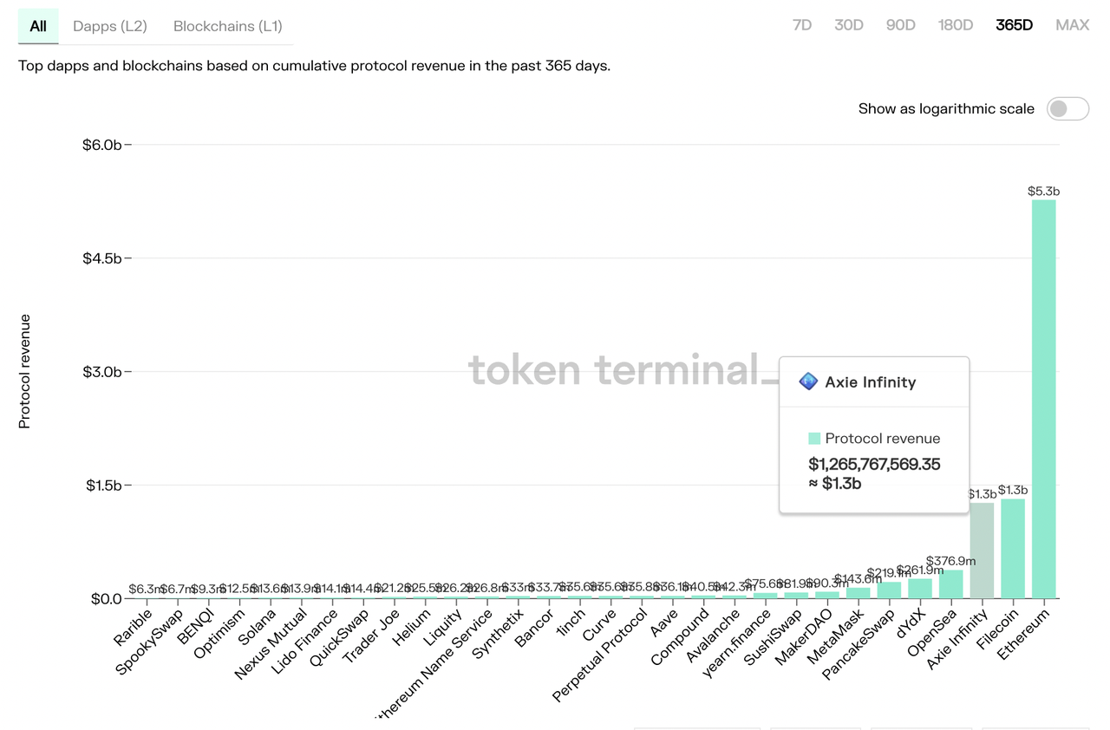Choose the 30D time range
The width and height of the screenshot is (1110, 730).
[x=848, y=25]
